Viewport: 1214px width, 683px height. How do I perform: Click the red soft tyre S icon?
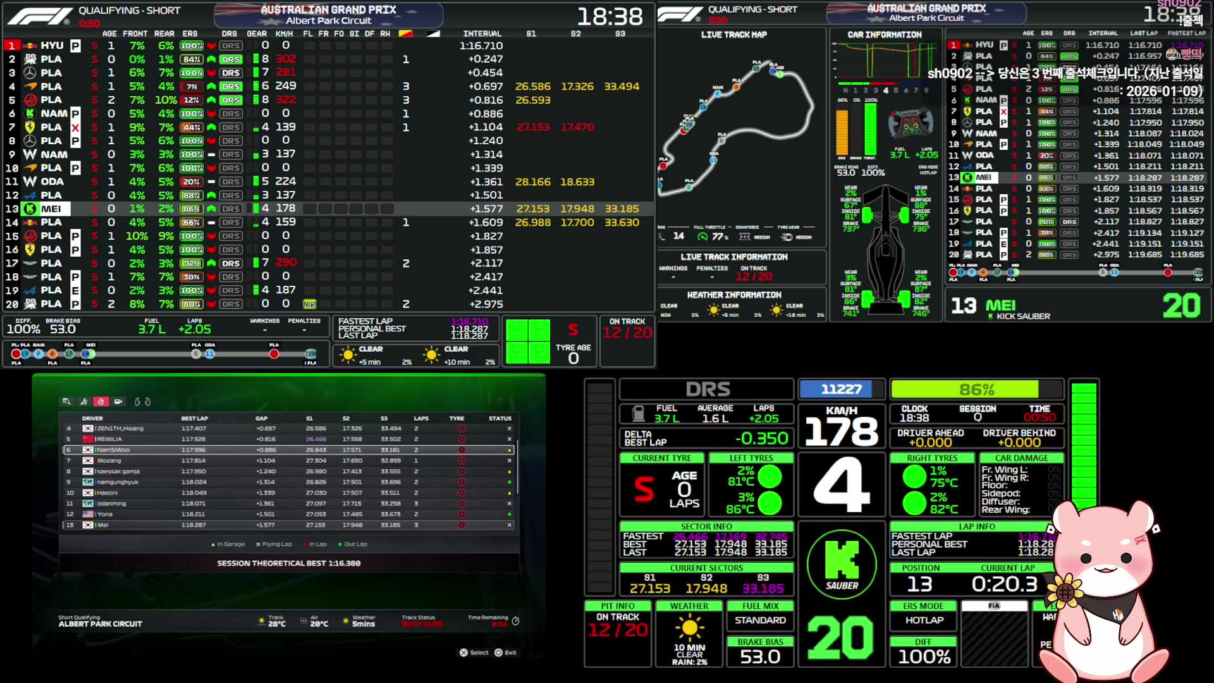tap(644, 488)
